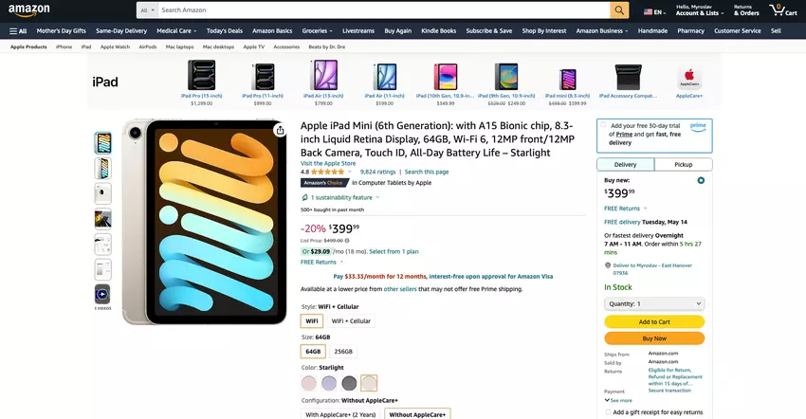The width and height of the screenshot is (806, 419).
Task: Expand the language EN selector
Action: [x=652, y=11]
